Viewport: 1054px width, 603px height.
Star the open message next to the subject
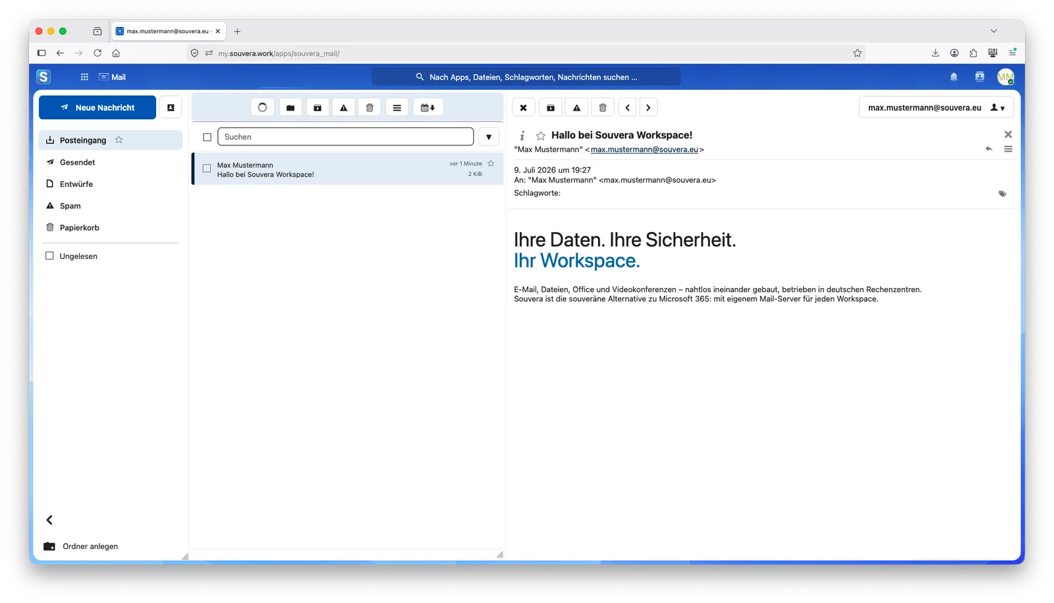point(541,135)
